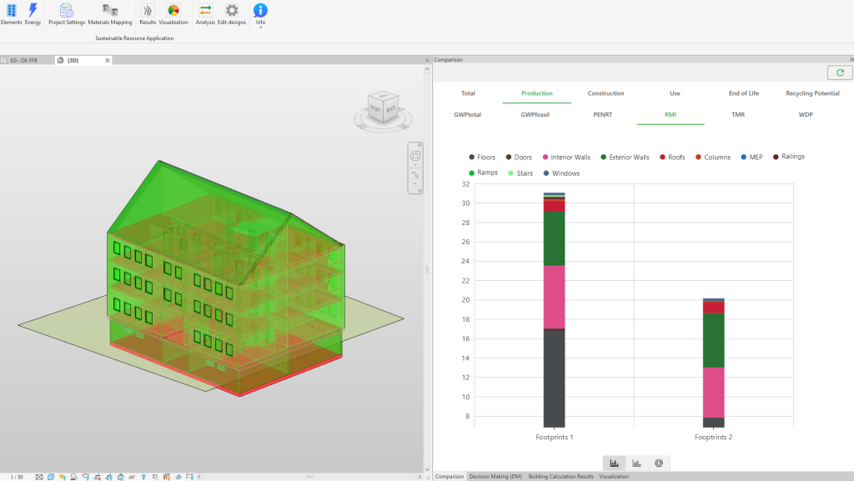Open Building Calculation Results bottom tab
Screen dimensions: 854x481
click(x=561, y=477)
